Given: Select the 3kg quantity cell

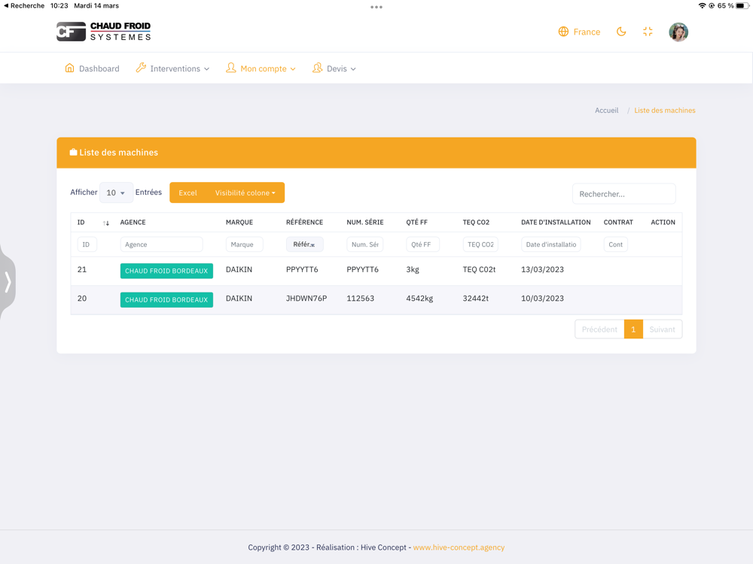Looking at the screenshot, I should coord(413,269).
